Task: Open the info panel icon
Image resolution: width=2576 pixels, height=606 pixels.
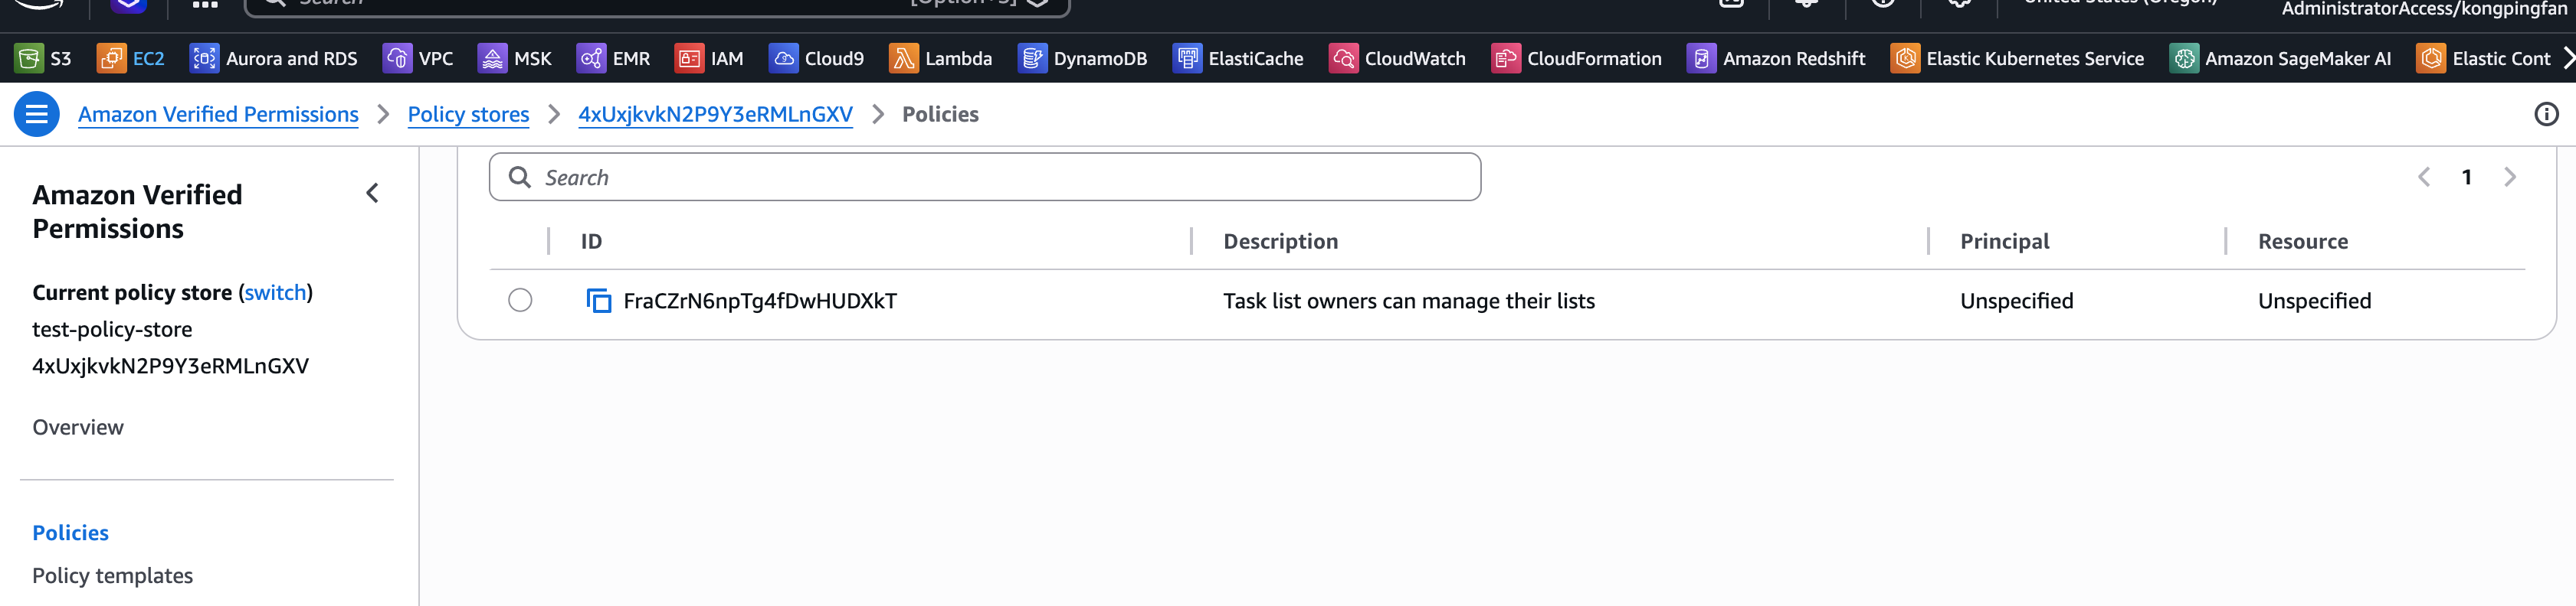Action: [x=2546, y=115]
